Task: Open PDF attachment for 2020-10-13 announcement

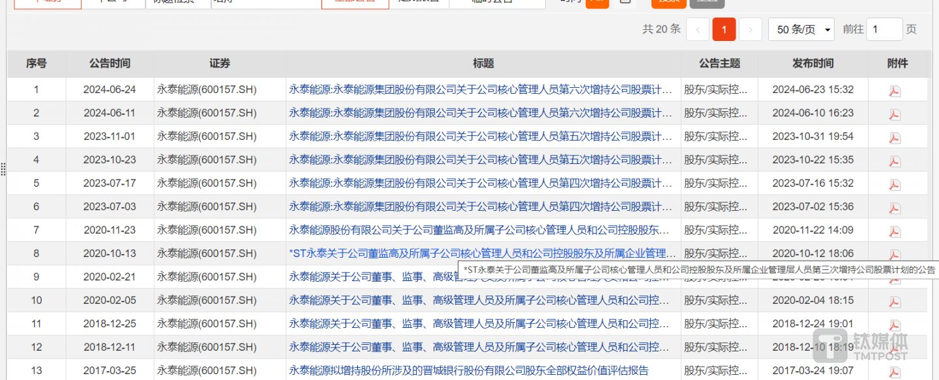Action: [895, 254]
